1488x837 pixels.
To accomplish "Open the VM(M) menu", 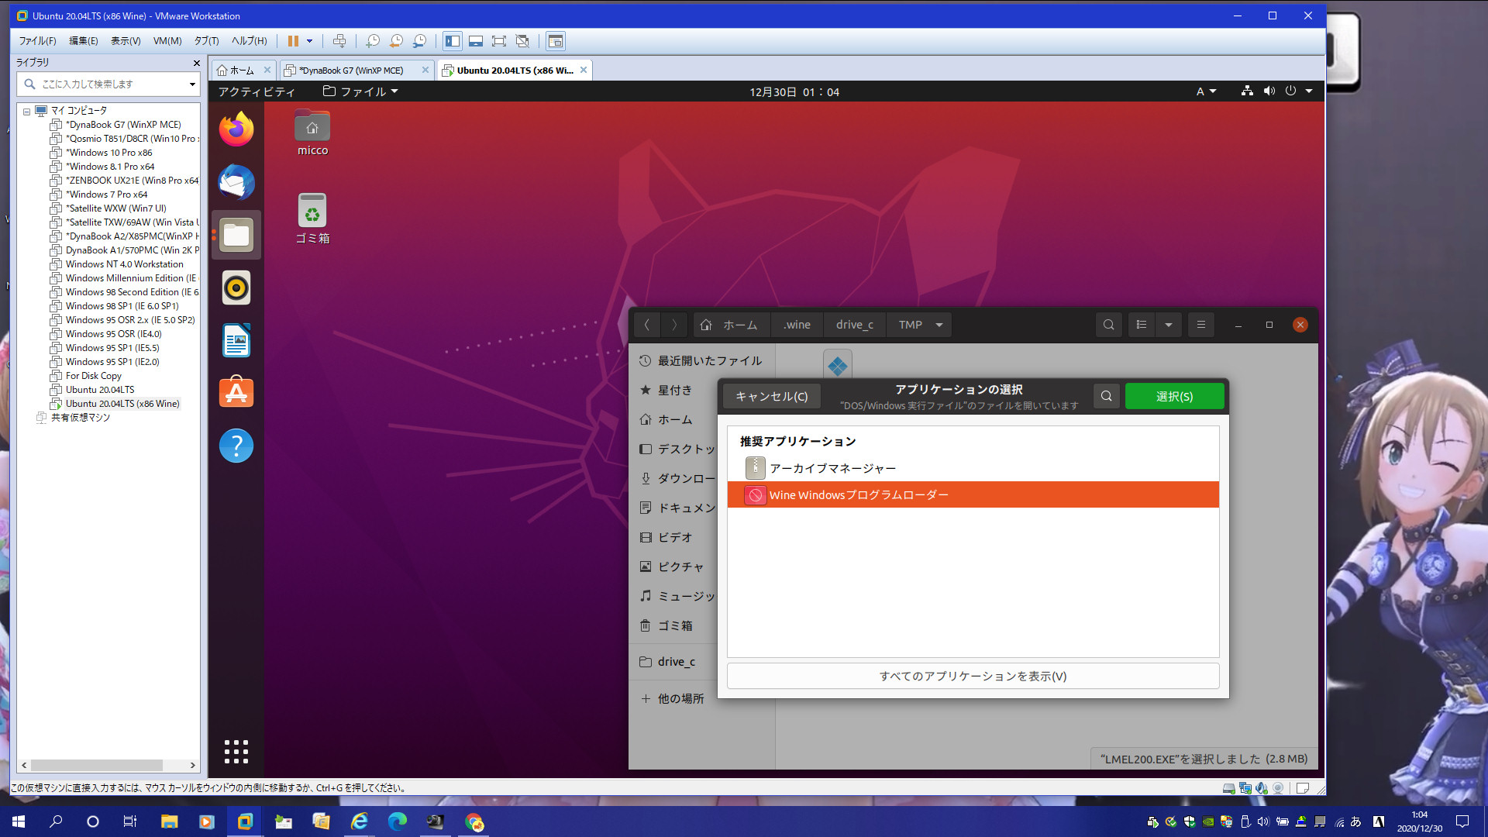I will point(167,41).
